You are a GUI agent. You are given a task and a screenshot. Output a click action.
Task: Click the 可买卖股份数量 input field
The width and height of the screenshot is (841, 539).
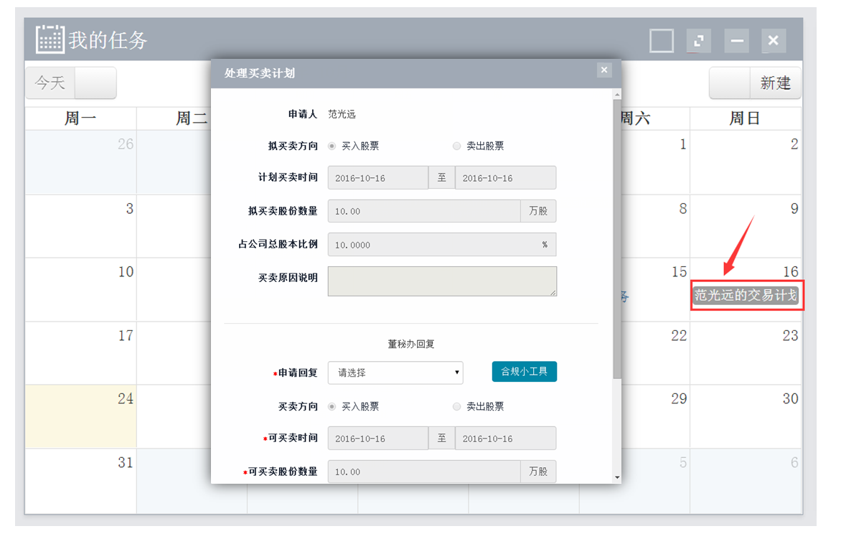point(424,472)
